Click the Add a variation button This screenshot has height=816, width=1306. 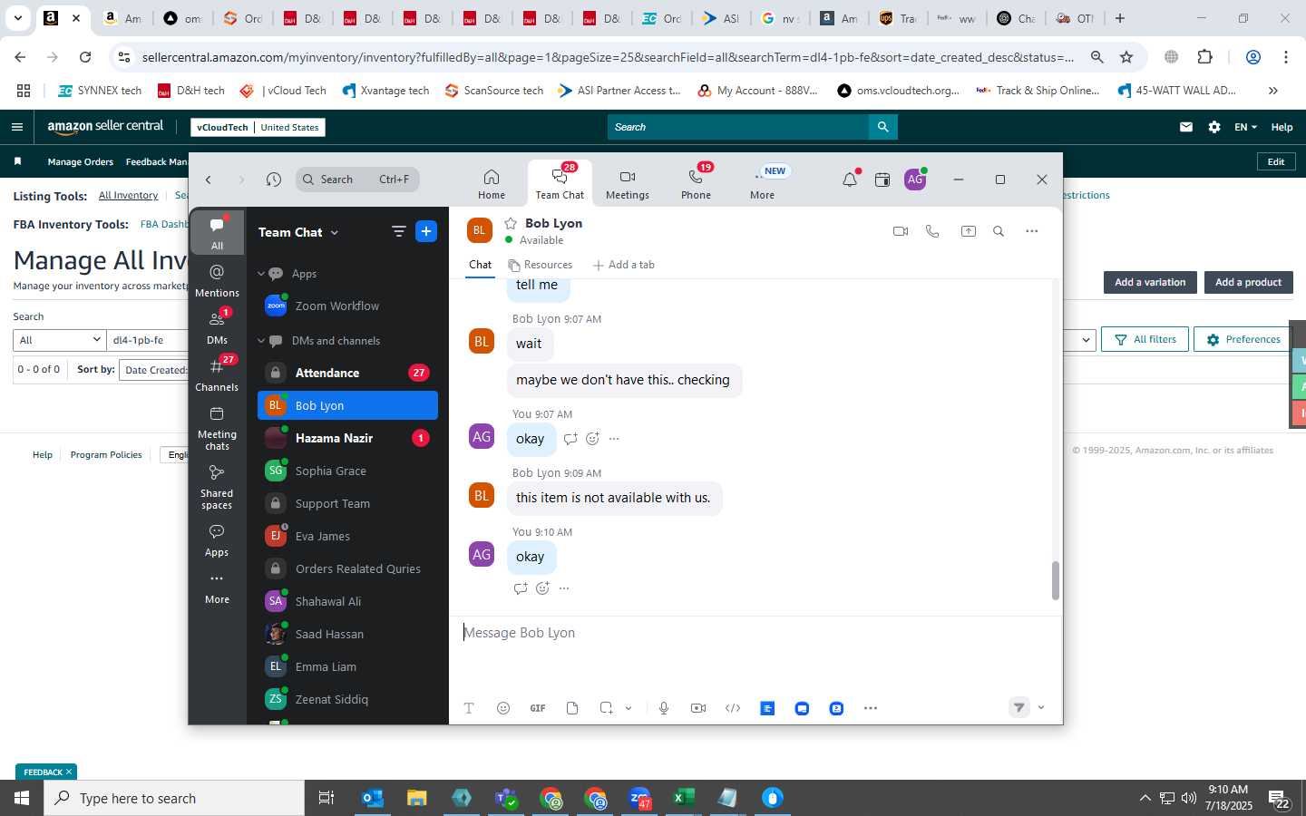click(x=1150, y=282)
